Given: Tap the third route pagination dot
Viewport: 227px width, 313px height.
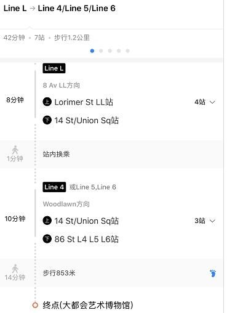Looking at the screenshot, I should [x=110, y=51].
